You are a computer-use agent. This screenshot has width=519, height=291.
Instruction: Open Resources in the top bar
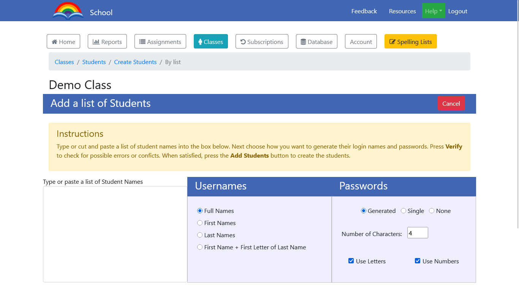(x=402, y=11)
